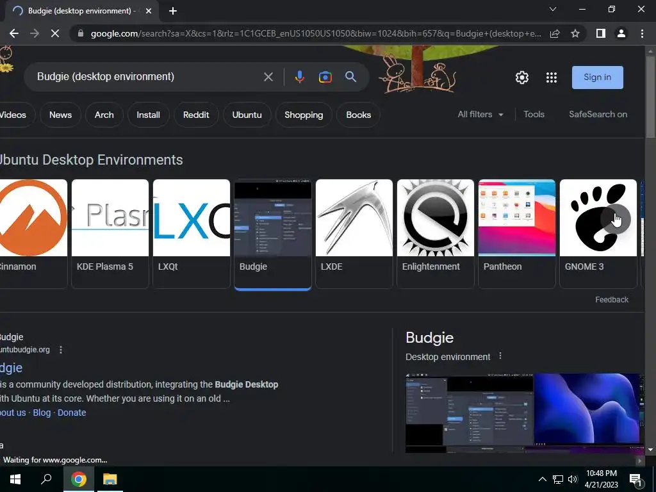656x492 pixels.
Task: Apply the Install filter chip
Action: click(x=148, y=115)
